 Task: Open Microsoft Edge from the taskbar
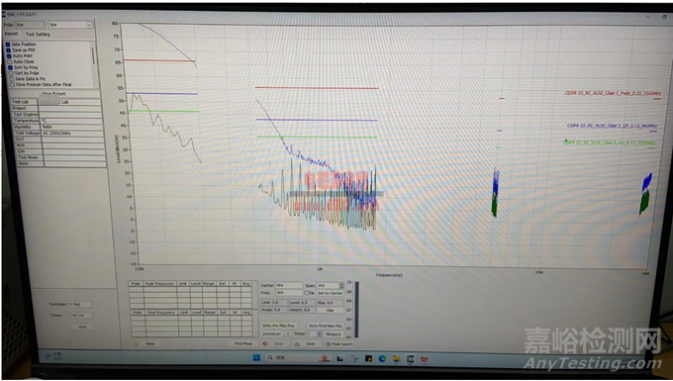[x=382, y=358]
